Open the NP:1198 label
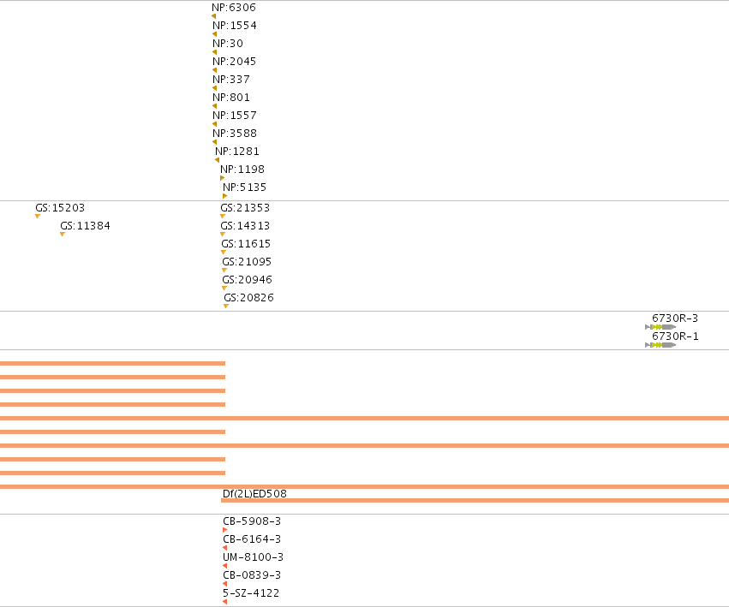 click(x=242, y=170)
